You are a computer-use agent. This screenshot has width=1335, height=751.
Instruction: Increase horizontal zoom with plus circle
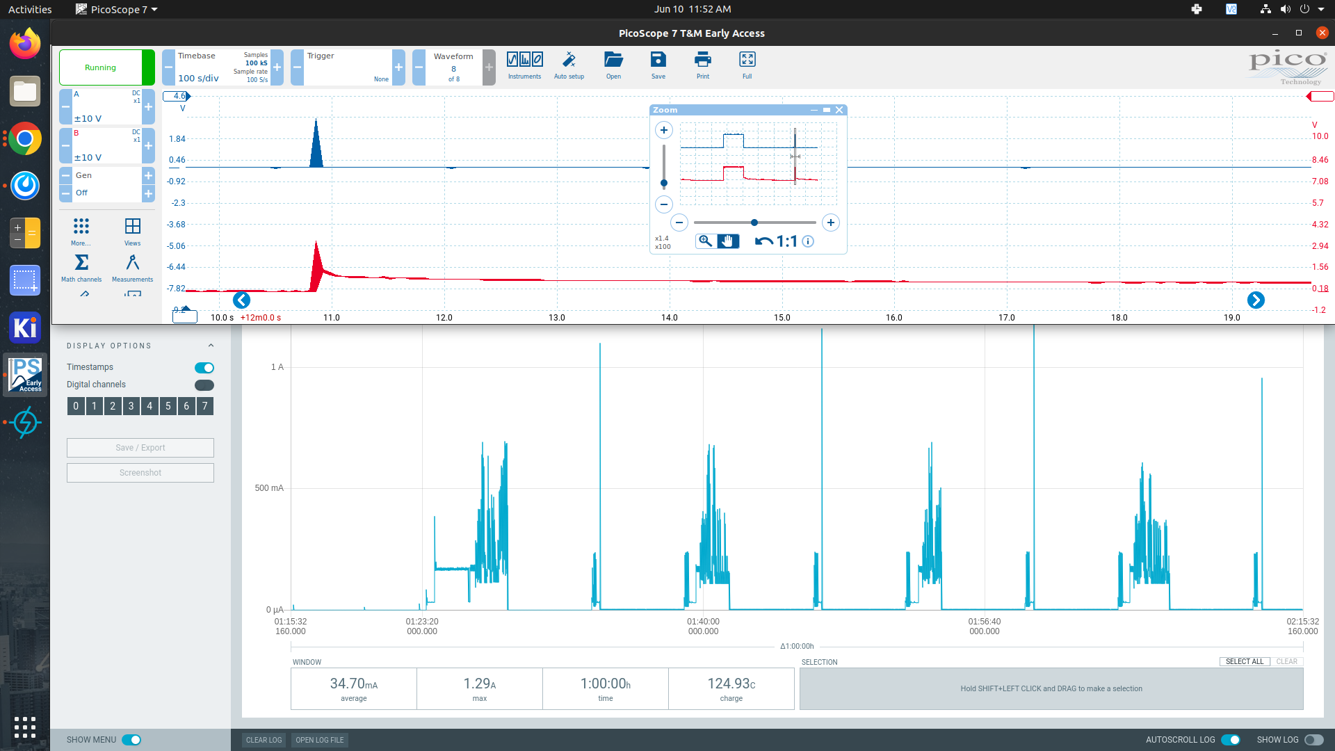[831, 223]
